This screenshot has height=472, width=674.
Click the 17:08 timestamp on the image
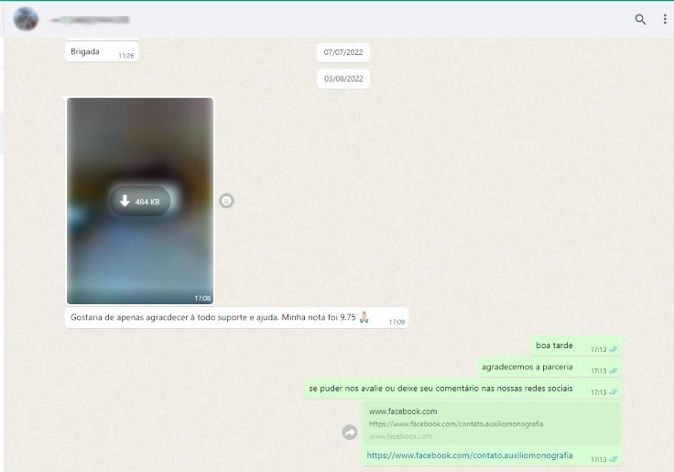coord(201,298)
